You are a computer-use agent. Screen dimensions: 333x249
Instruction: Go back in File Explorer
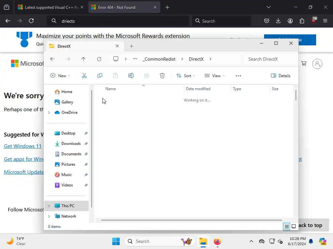pos(52,59)
